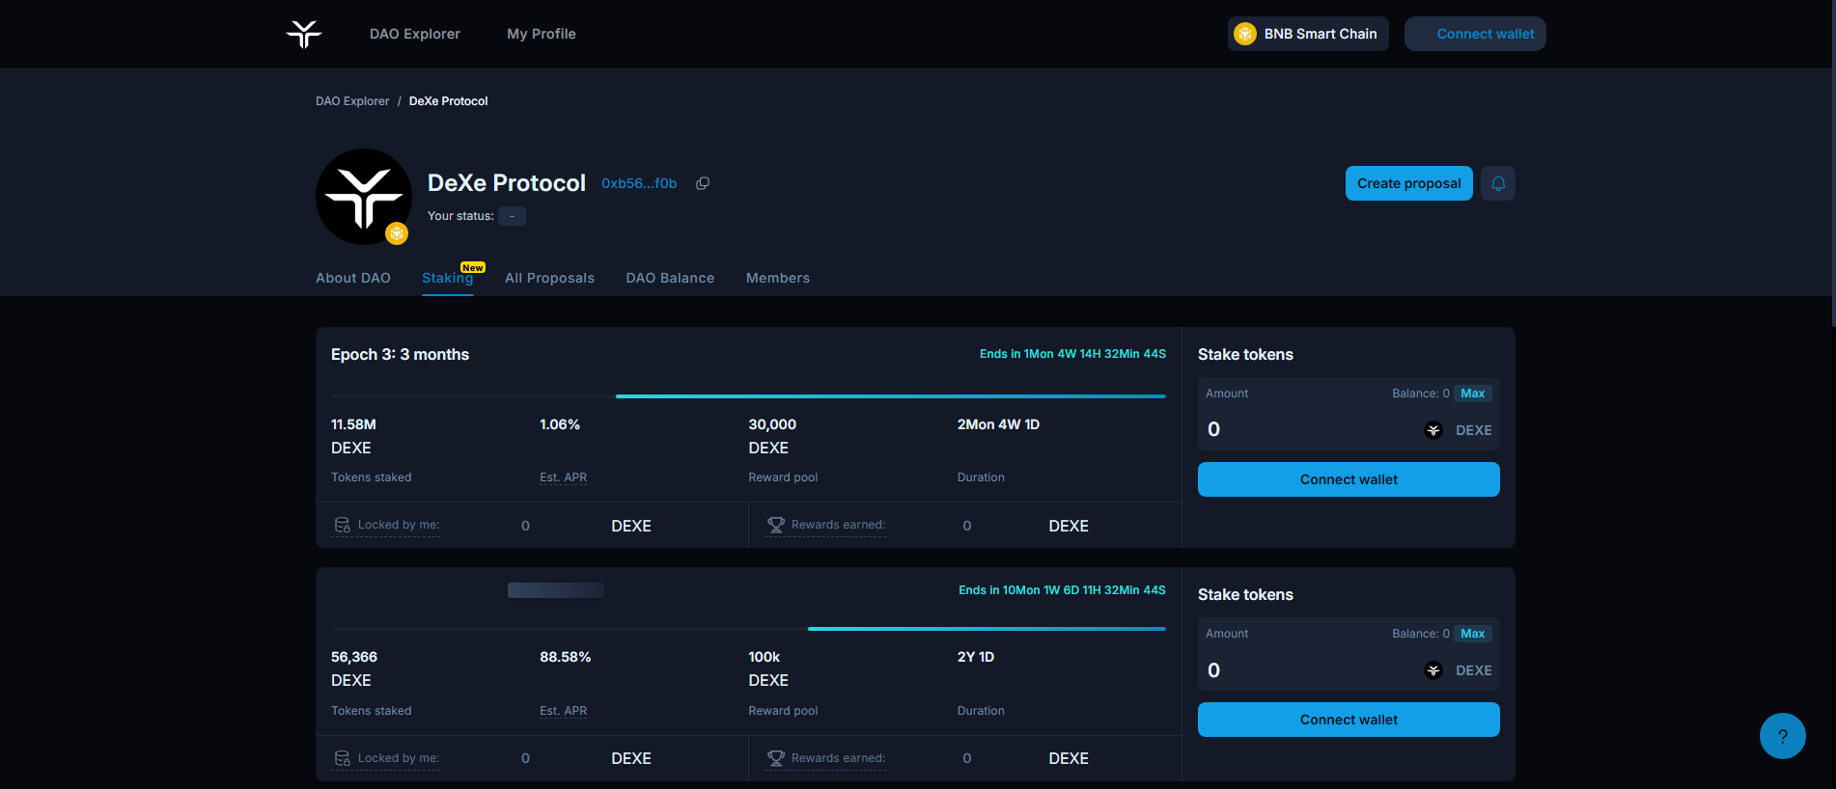Click Epoch 3 Rewards earned trophy icon
This screenshot has width=1836, height=789.
[x=775, y=525]
